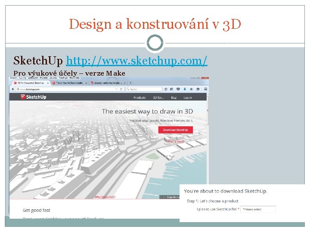
Task: Click 'You're about to download SketchUp.' text
Action: pos(226,191)
